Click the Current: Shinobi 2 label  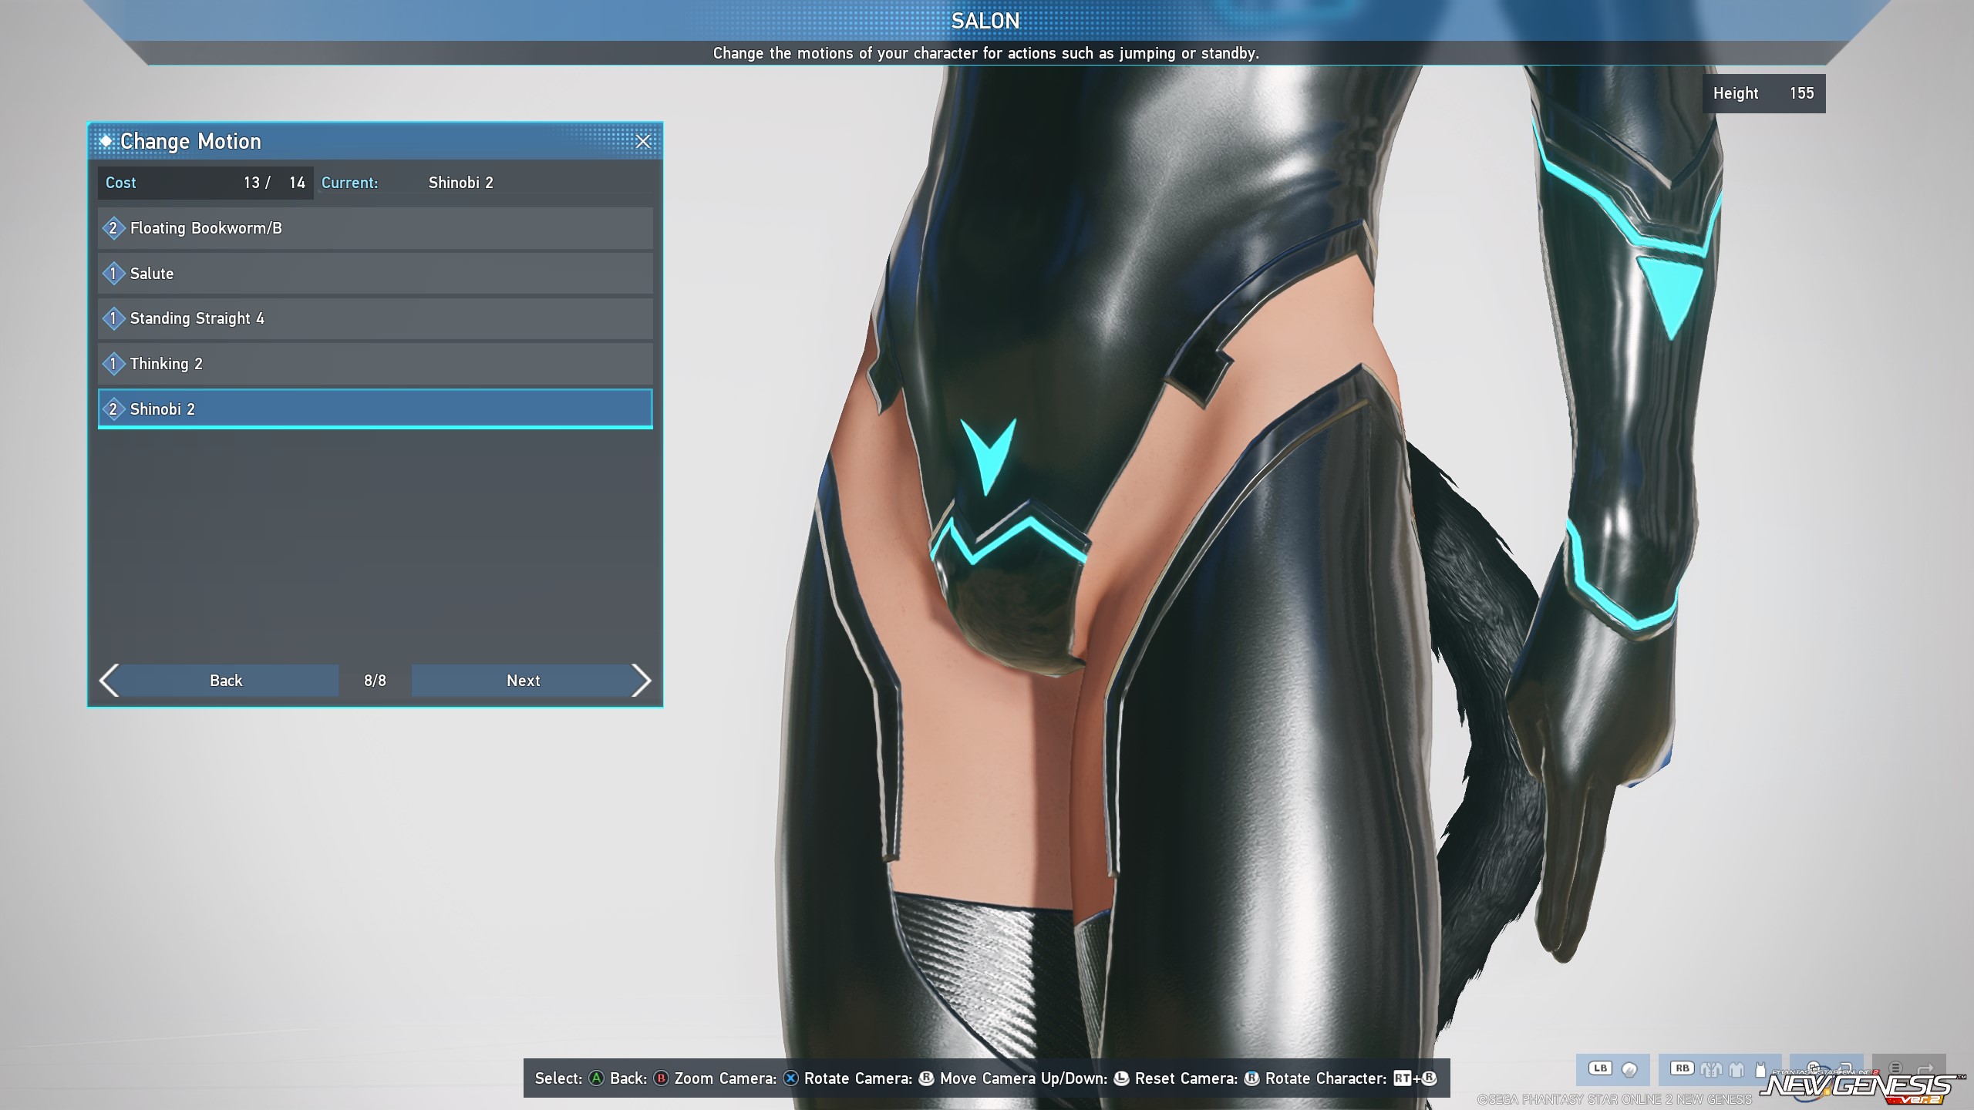pyautogui.click(x=407, y=183)
